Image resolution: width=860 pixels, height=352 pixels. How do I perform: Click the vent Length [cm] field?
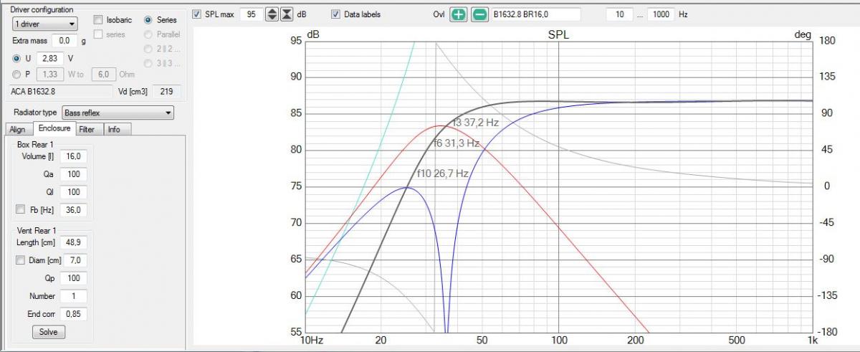click(75, 243)
